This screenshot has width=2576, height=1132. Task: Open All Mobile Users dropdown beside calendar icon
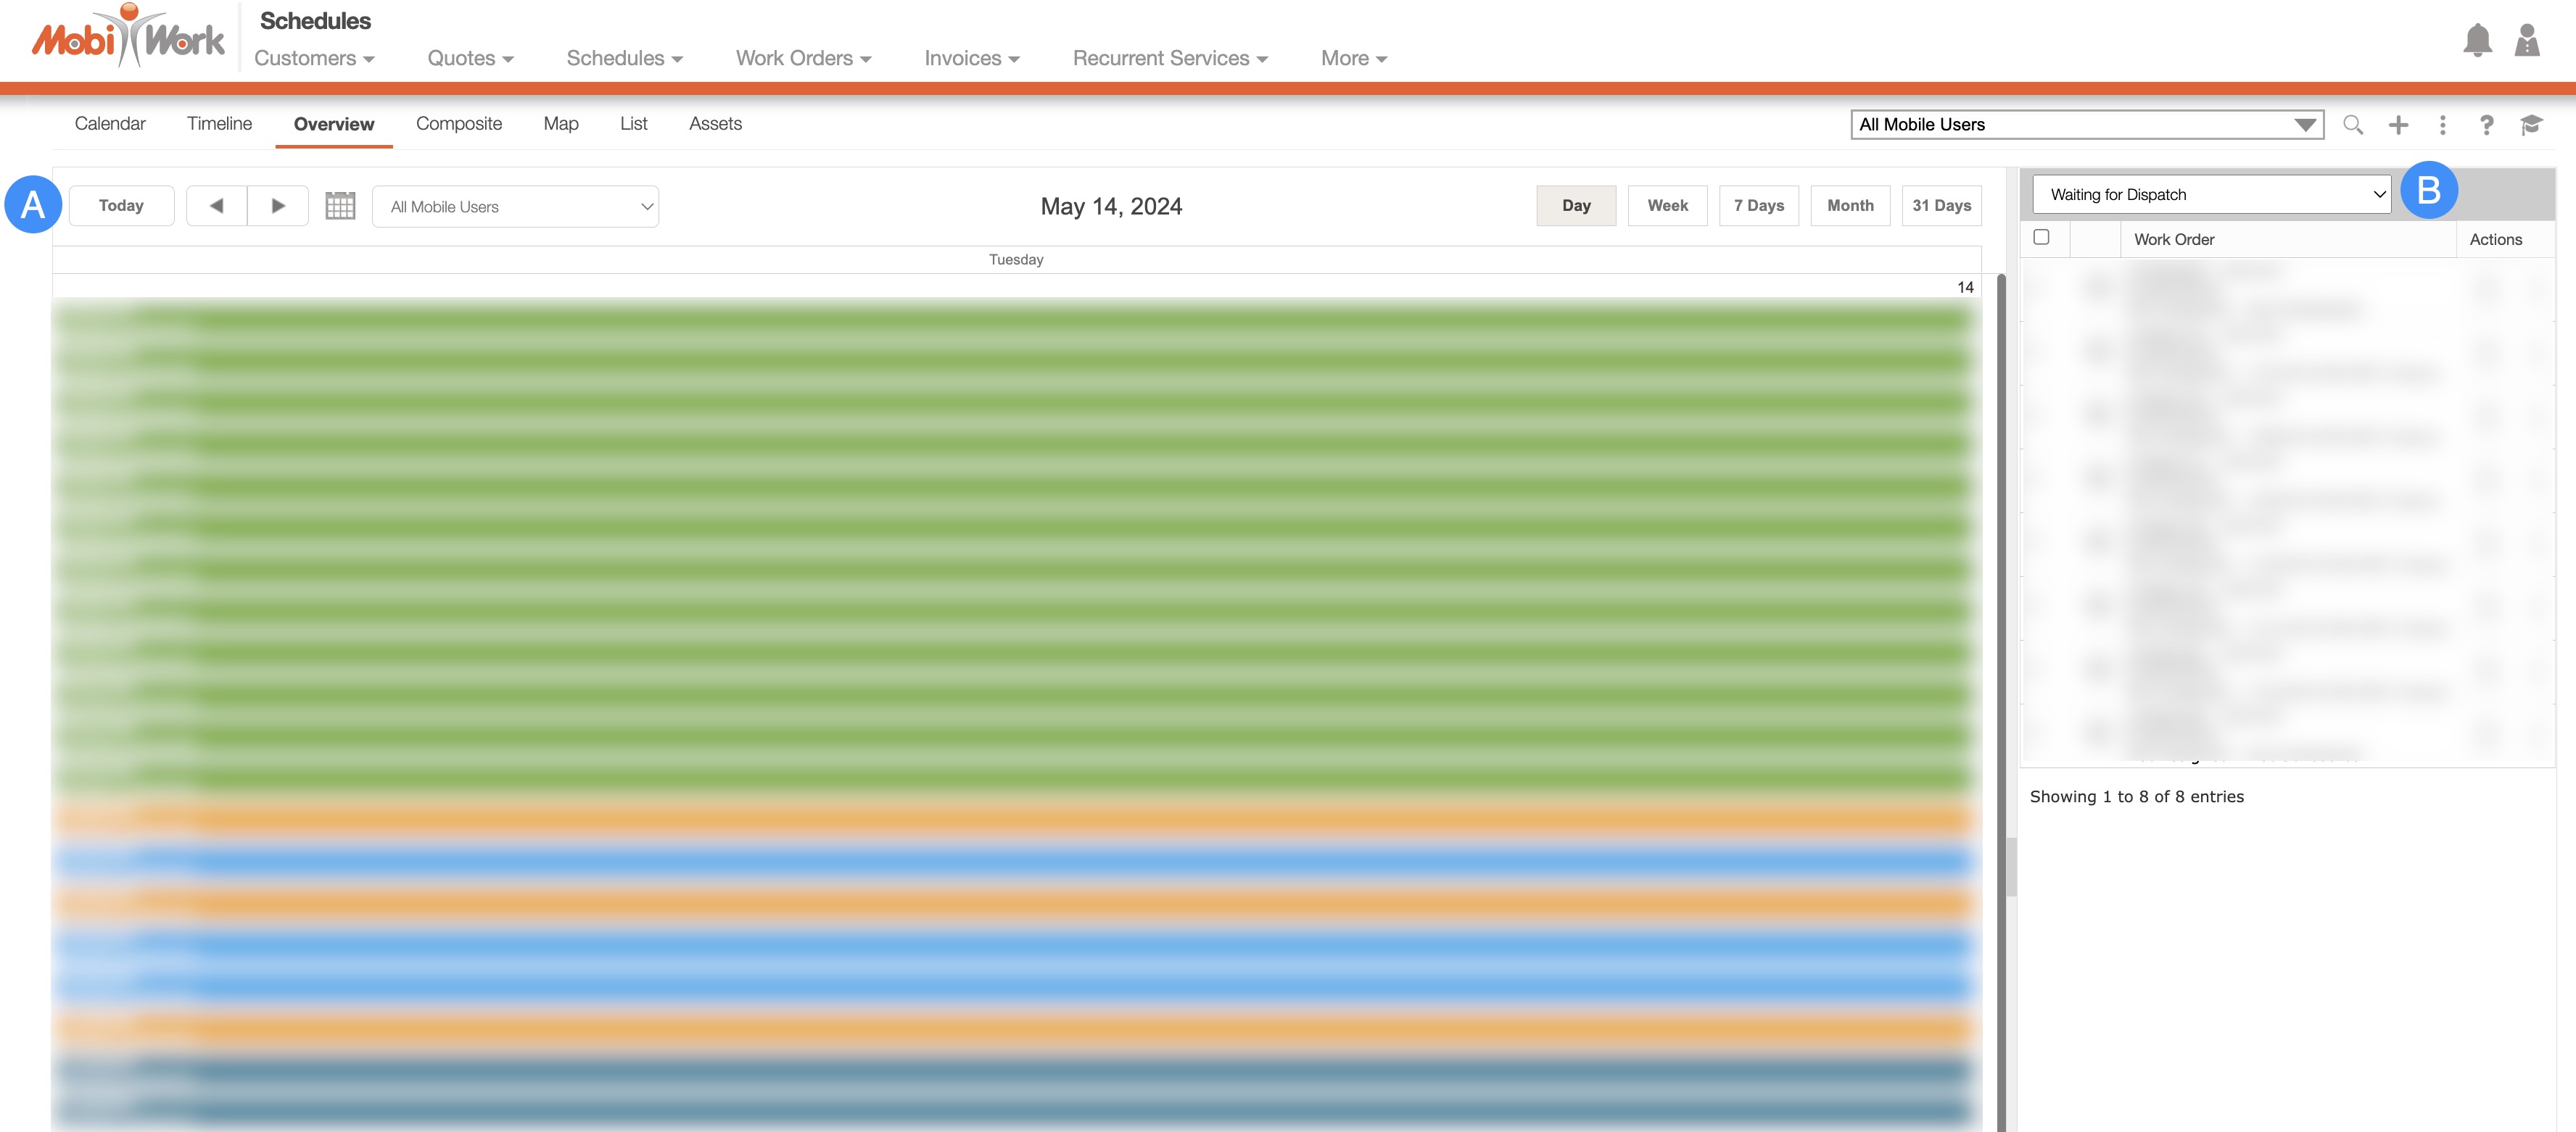[x=515, y=207]
